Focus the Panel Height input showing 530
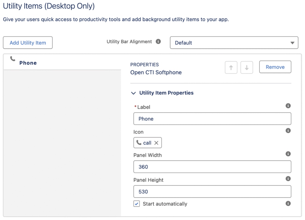The width and height of the screenshot is (305, 220). [212, 191]
